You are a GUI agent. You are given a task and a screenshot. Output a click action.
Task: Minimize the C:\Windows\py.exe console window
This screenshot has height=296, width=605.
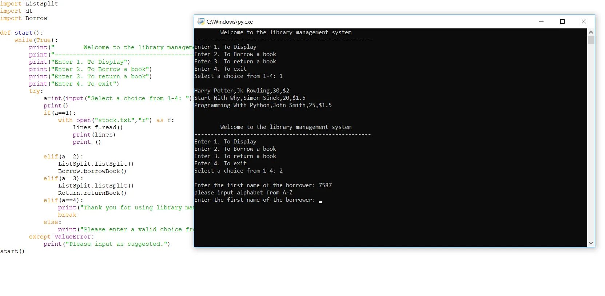click(x=541, y=21)
